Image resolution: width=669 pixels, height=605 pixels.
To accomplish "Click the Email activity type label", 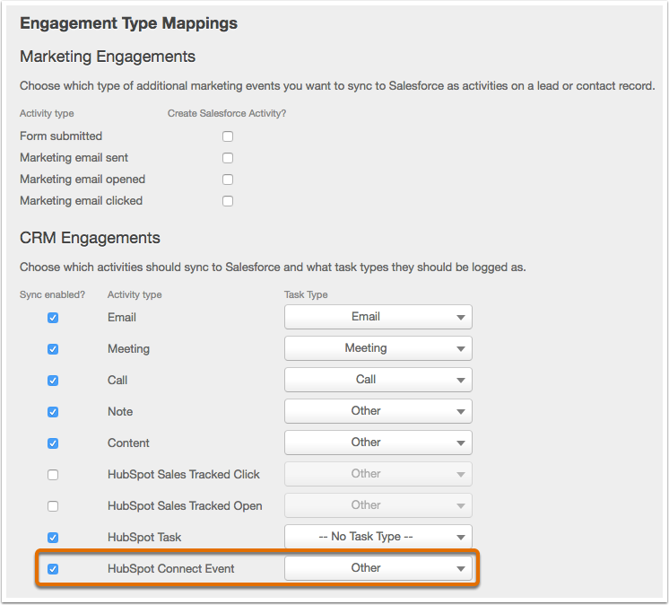I will [122, 318].
